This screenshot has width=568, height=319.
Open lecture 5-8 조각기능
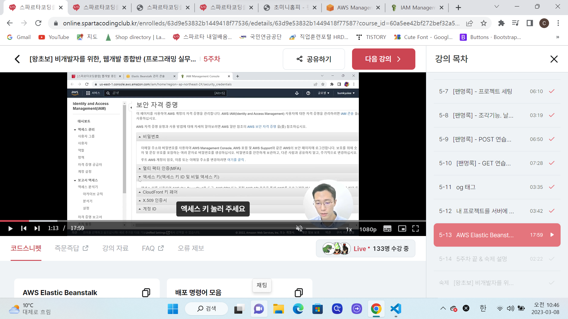click(497, 115)
